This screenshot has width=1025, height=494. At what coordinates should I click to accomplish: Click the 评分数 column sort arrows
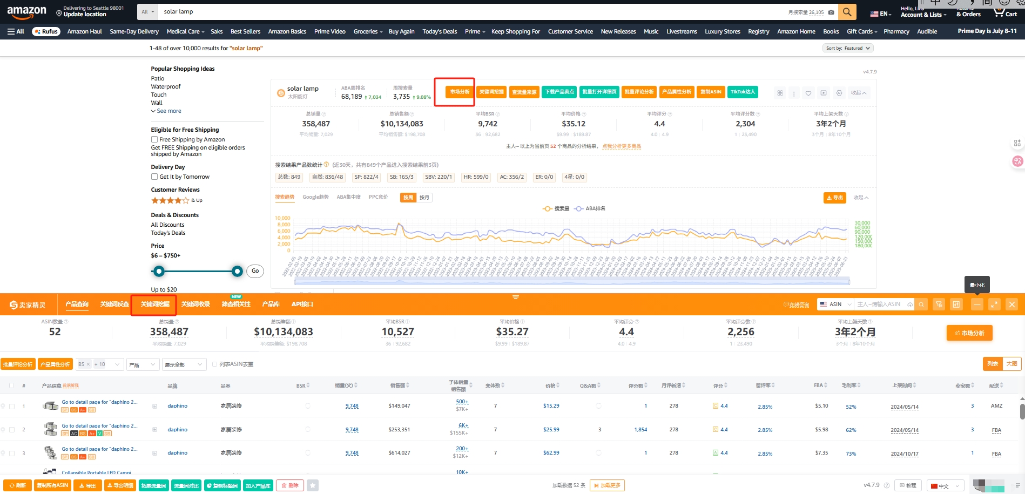(645, 385)
